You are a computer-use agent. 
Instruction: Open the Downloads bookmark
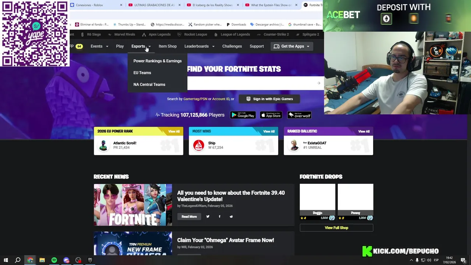[x=236, y=25]
